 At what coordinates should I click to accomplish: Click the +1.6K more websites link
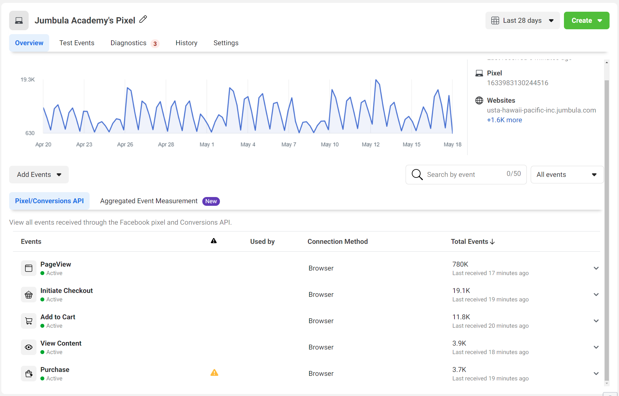point(504,120)
